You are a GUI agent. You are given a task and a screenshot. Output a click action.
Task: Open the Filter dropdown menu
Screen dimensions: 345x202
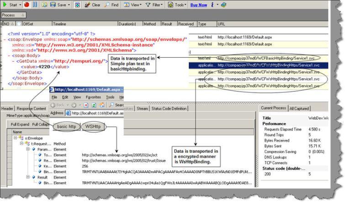(x=154, y=5)
